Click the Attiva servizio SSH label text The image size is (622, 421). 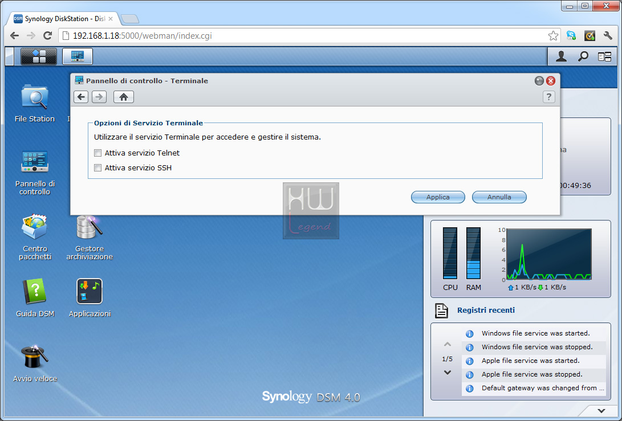point(138,167)
